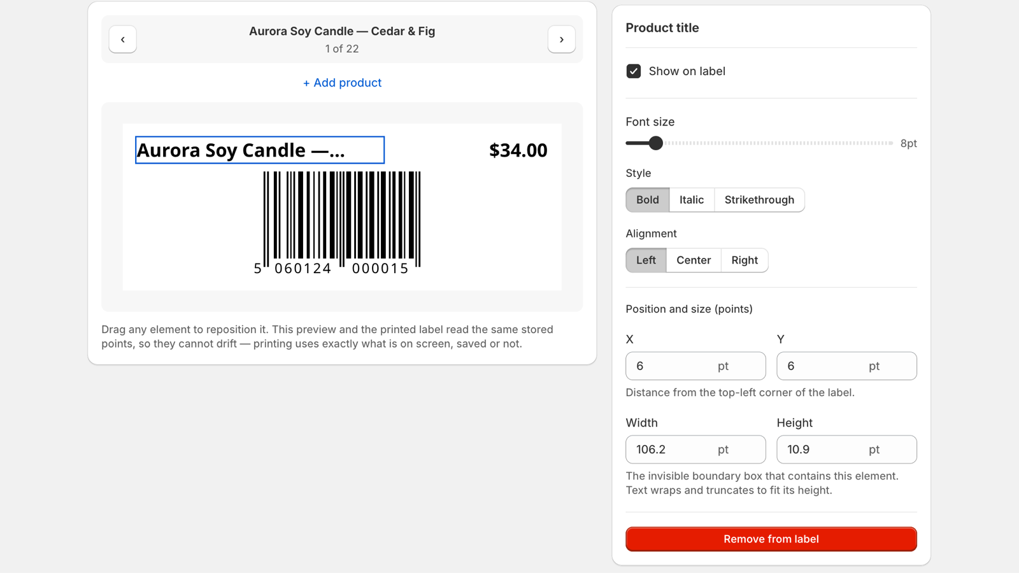This screenshot has width=1019, height=573.
Task: Click the red Remove from label button
Action: click(x=771, y=539)
